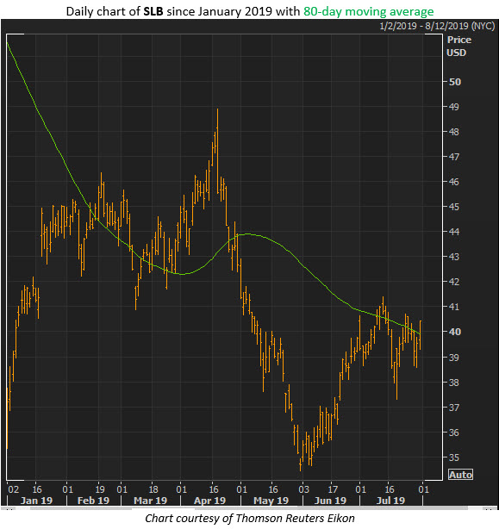Image resolution: width=499 pixels, height=529 pixels.
Task: Select the 38 price axis label
Action: point(454,383)
